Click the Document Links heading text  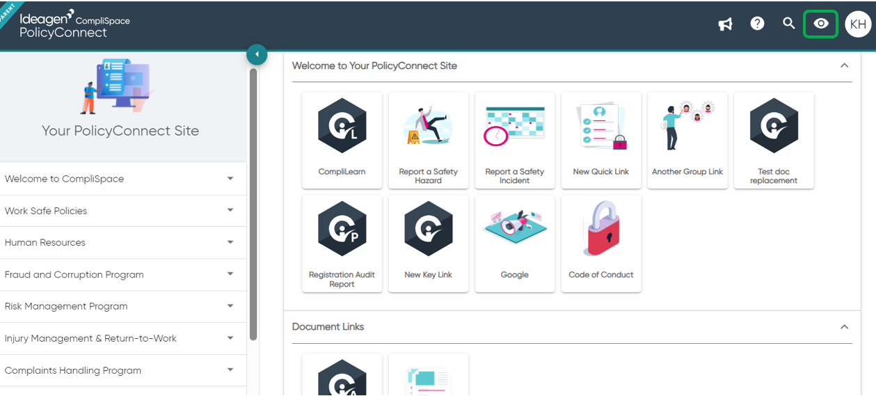[x=328, y=326]
